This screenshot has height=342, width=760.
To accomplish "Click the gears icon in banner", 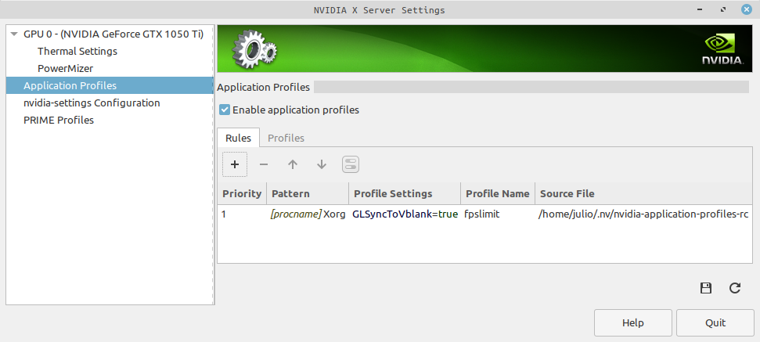I will [x=254, y=49].
